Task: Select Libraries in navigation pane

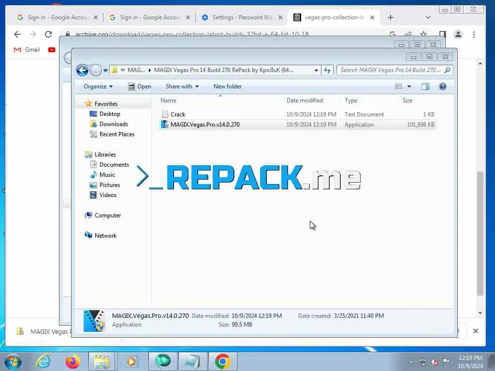Action: [x=105, y=154]
